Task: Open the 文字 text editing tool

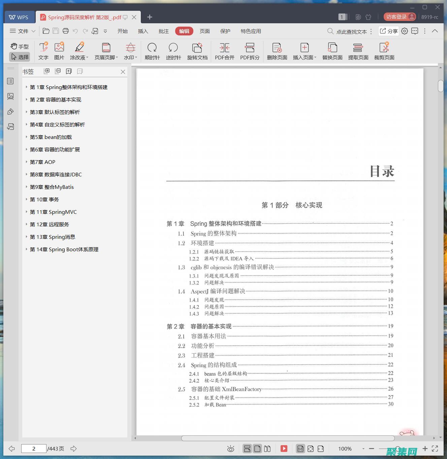Action: click(x=43, y=51)
